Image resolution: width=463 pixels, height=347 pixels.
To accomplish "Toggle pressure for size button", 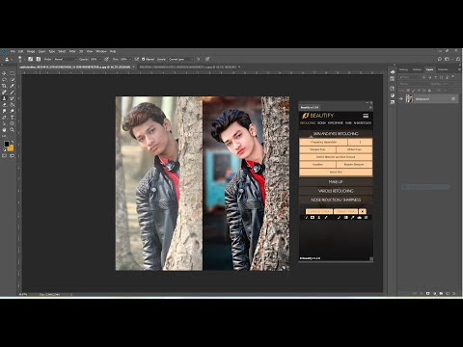I will [x=207, y=59].
